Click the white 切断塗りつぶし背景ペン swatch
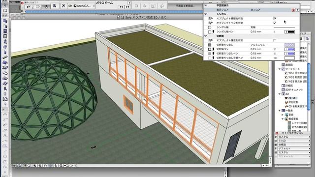This screenshot has height=177, width=315. (x=289, y=58)
